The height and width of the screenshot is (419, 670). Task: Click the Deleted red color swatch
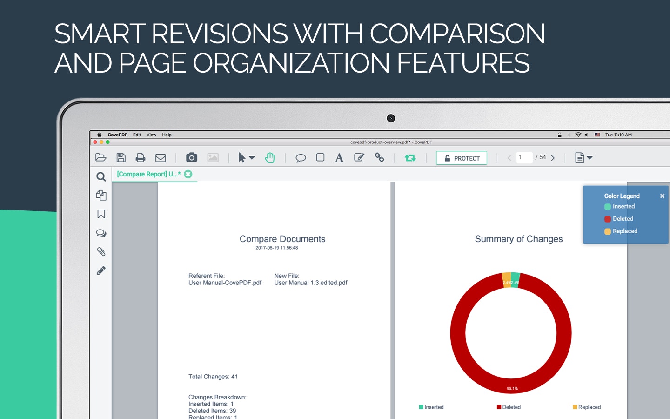tap(608, 219)
